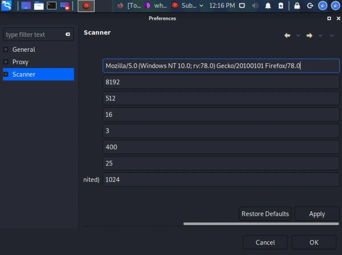This screenshot has height=255, width=342.
Task: Click the show desktop icon in taskbar
Action: pos(26,6)
